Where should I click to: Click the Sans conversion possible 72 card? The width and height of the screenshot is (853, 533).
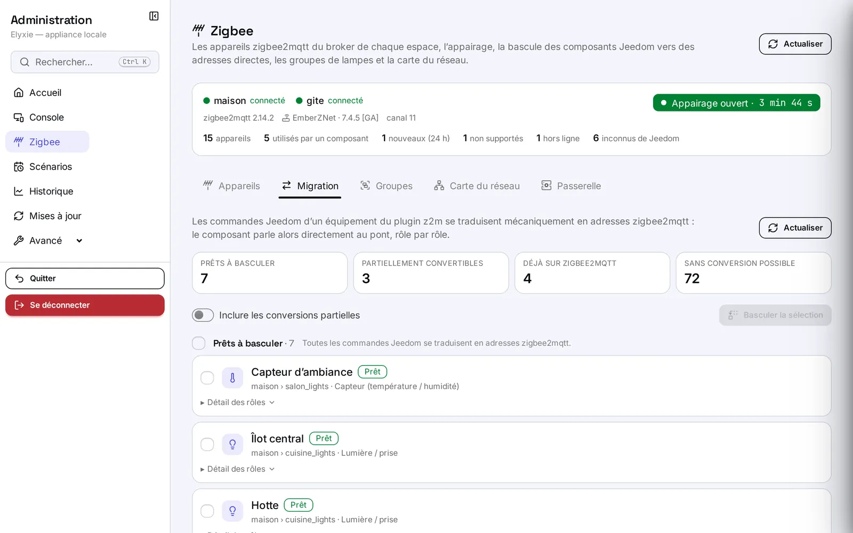(753, 273)
